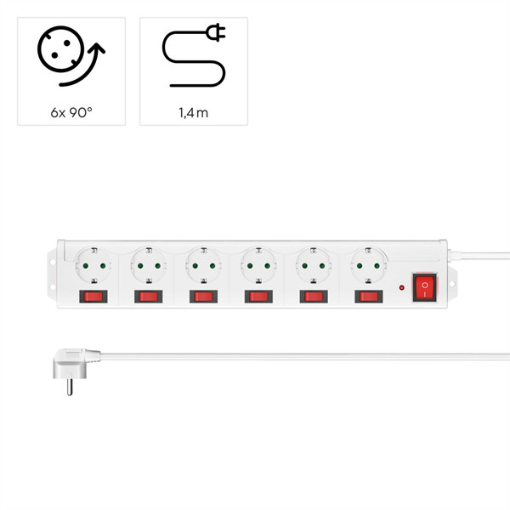Click the fourth socket from the left
Screen dimensions: 510x510
tap(258, 265)
